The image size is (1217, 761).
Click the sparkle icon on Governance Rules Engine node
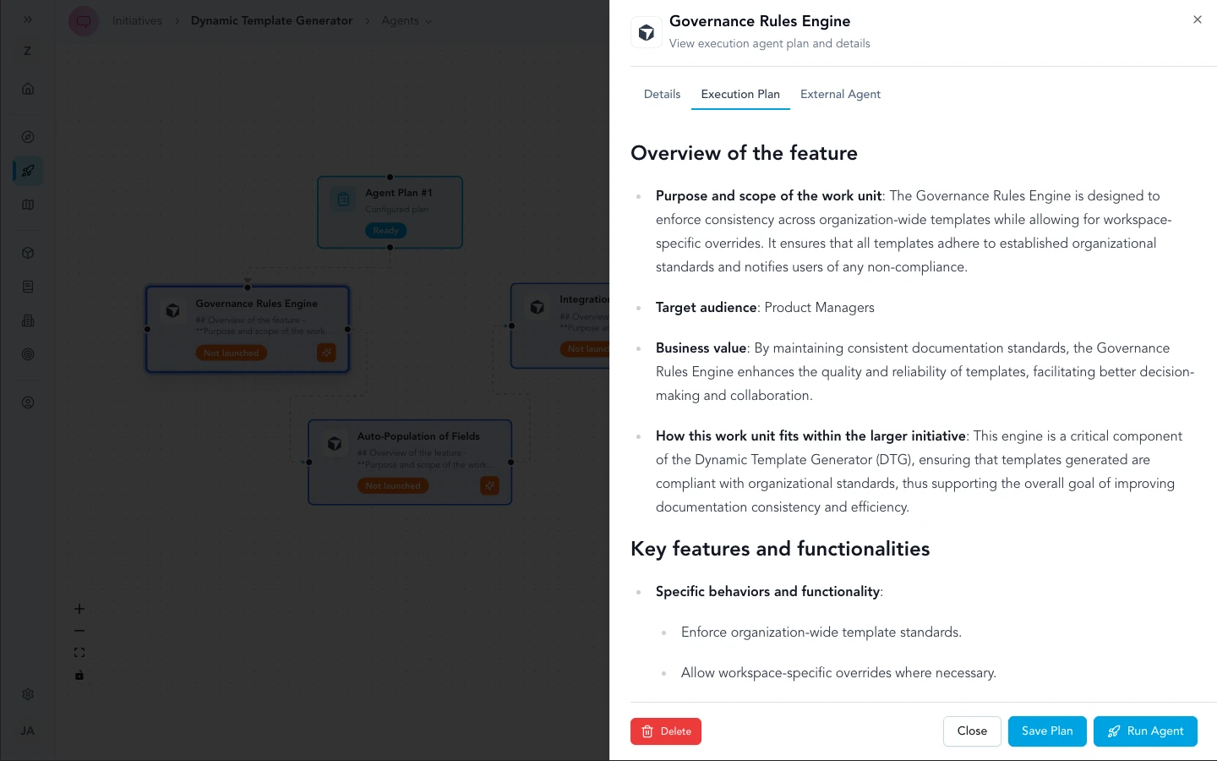326,353
